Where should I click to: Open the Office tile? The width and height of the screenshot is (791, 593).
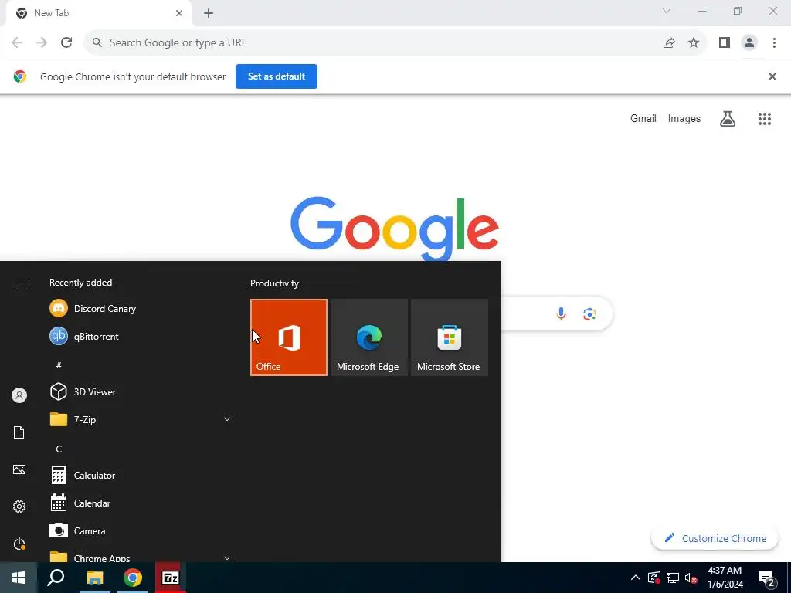[x=289, y=337]
